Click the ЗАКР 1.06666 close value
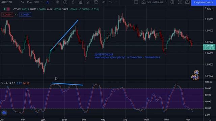 tap(70, 9)
